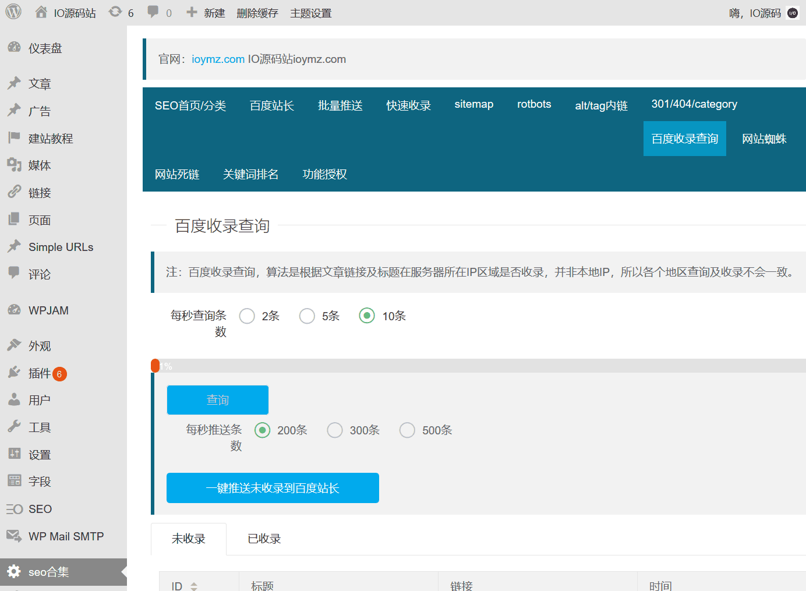Viewport: 806px width, 591px height.
Task: Click the 媒体 media library icon in sidebar
Action: (14, 165)
